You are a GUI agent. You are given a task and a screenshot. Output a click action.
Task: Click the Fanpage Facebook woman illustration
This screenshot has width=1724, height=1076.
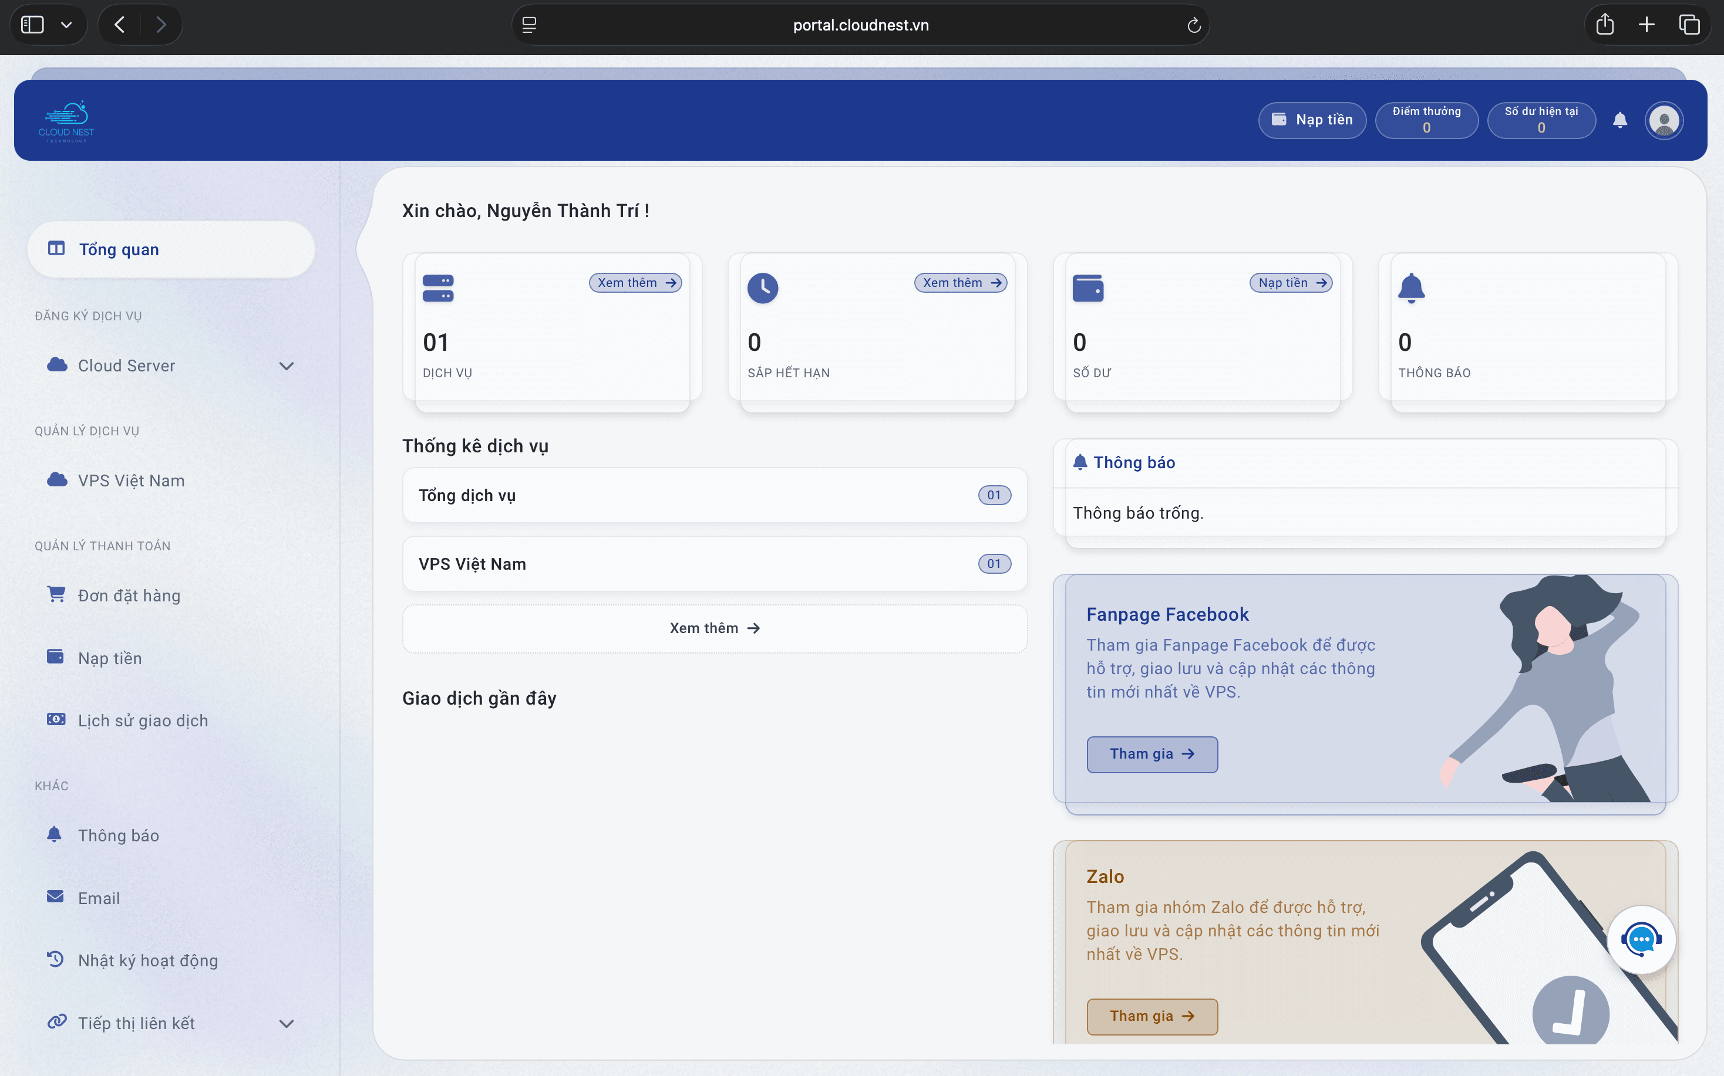(1547, 689)
